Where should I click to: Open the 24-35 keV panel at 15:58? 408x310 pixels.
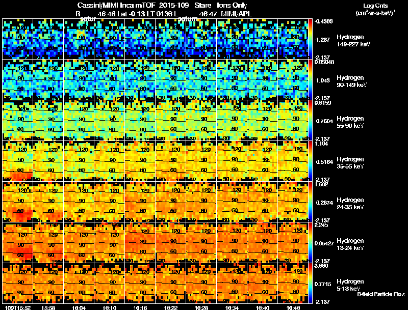(48, 202)
